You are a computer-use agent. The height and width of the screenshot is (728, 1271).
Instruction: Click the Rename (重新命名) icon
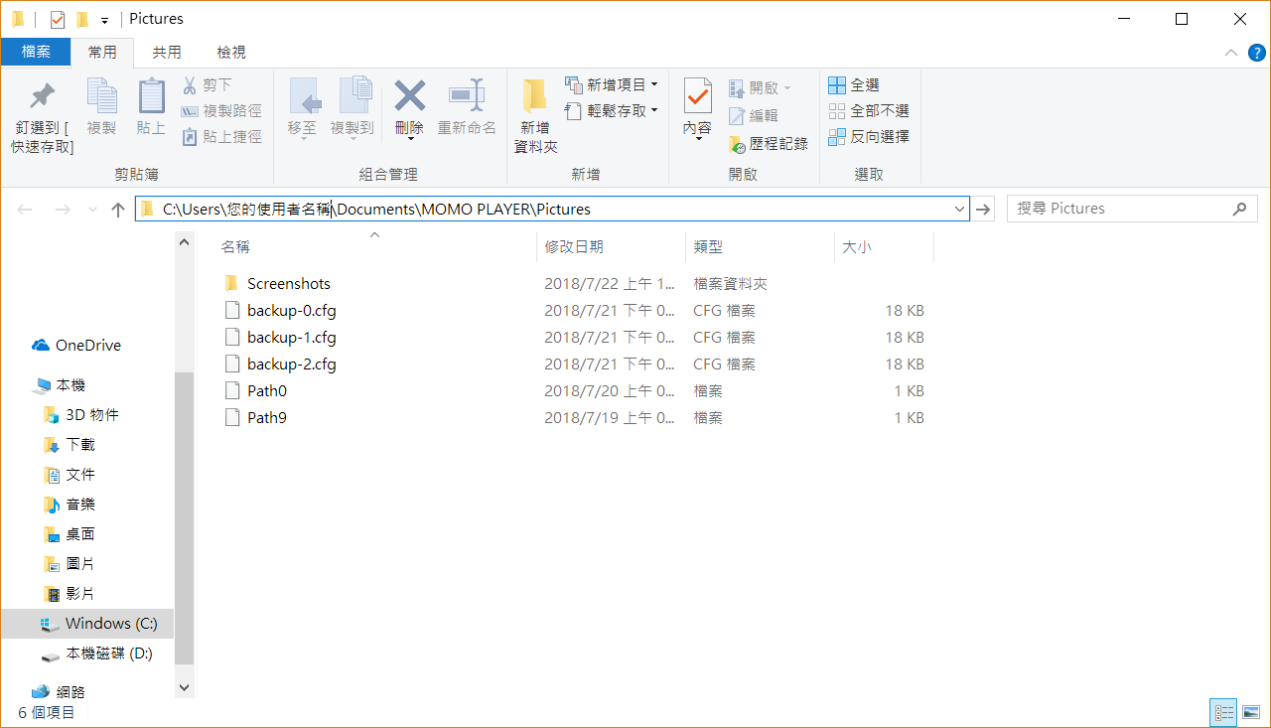[x=467, y=97]
